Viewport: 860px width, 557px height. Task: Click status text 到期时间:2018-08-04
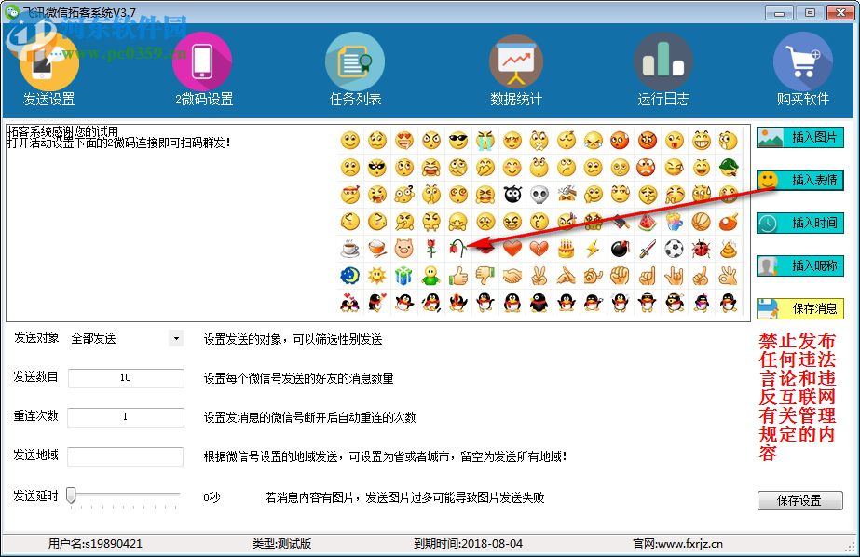coord(468,543)
